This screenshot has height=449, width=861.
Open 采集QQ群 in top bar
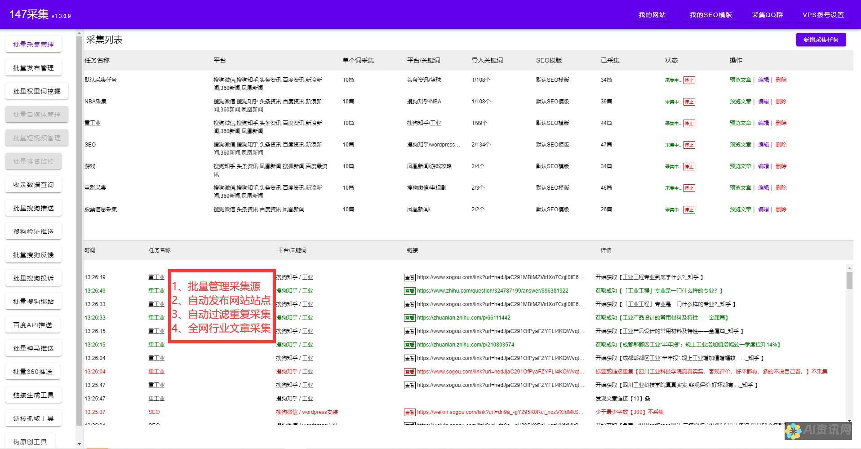[767, 15]
